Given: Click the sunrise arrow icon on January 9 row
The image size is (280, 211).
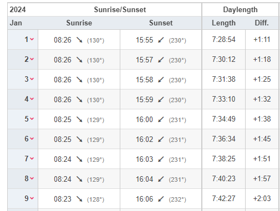Looking at the screenshot, I should tap(79, 199).
